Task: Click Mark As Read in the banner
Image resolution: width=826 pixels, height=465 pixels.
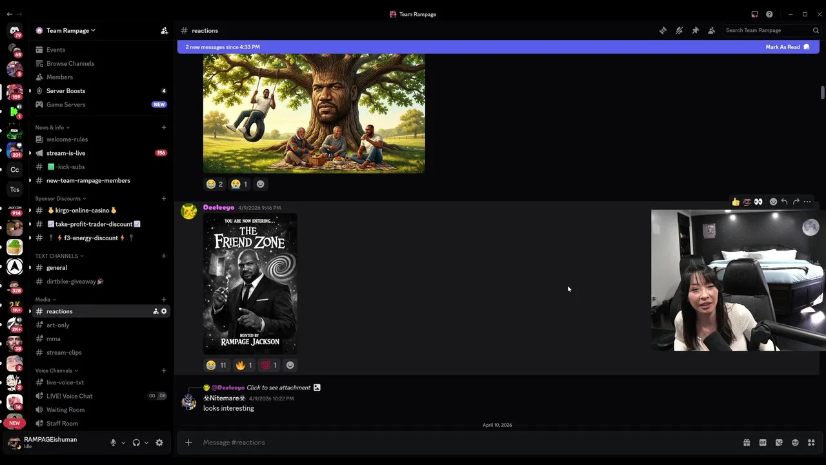Action: coord(787,47)
